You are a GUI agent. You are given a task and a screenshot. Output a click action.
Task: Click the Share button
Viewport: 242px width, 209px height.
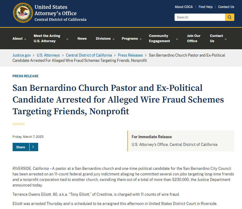20,147
